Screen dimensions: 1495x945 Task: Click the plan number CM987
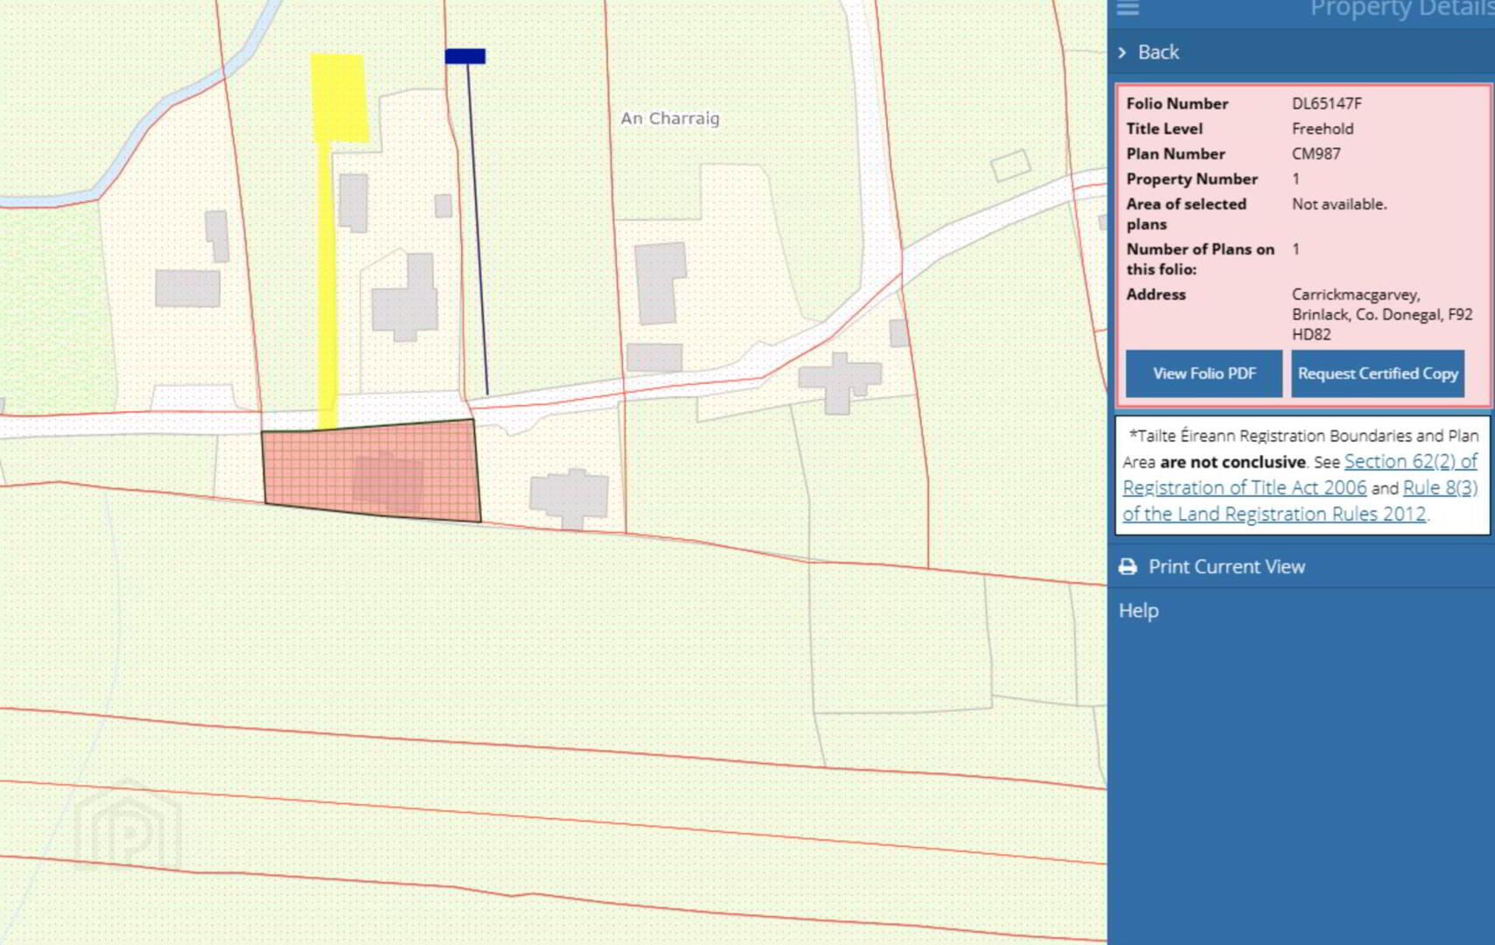[x=1316, y=154]
